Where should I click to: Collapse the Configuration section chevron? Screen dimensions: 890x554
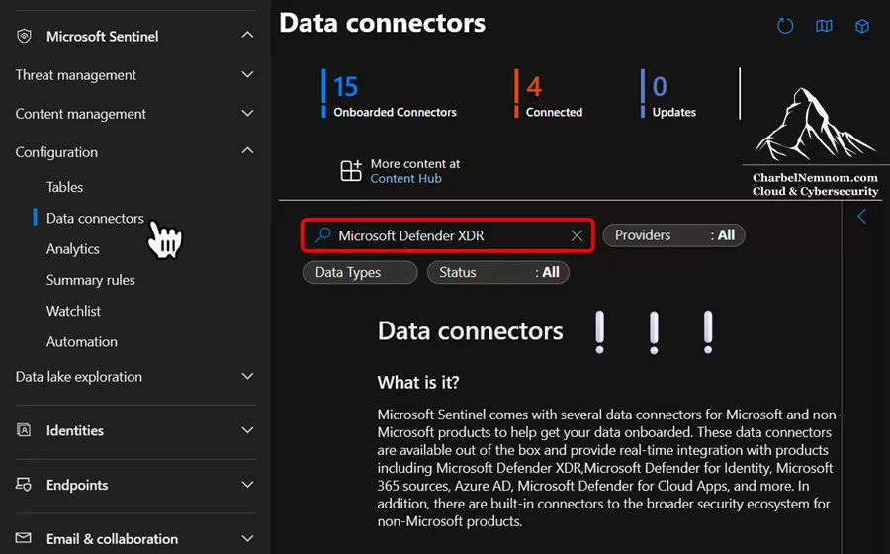coord(247,150)
